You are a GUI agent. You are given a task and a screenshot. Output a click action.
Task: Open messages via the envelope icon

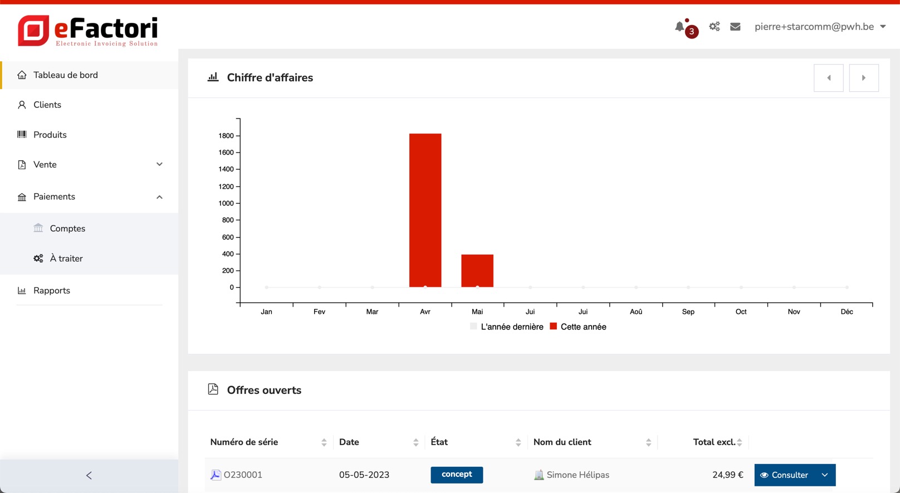735,27
